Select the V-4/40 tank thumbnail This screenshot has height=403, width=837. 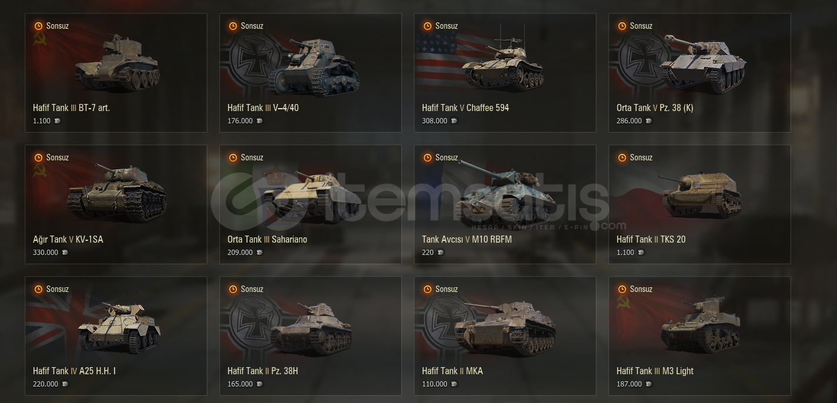pyautogui.click(x=313, y=68)
